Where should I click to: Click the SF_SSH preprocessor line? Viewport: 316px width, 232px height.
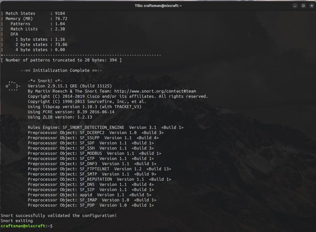pos(91,148)
